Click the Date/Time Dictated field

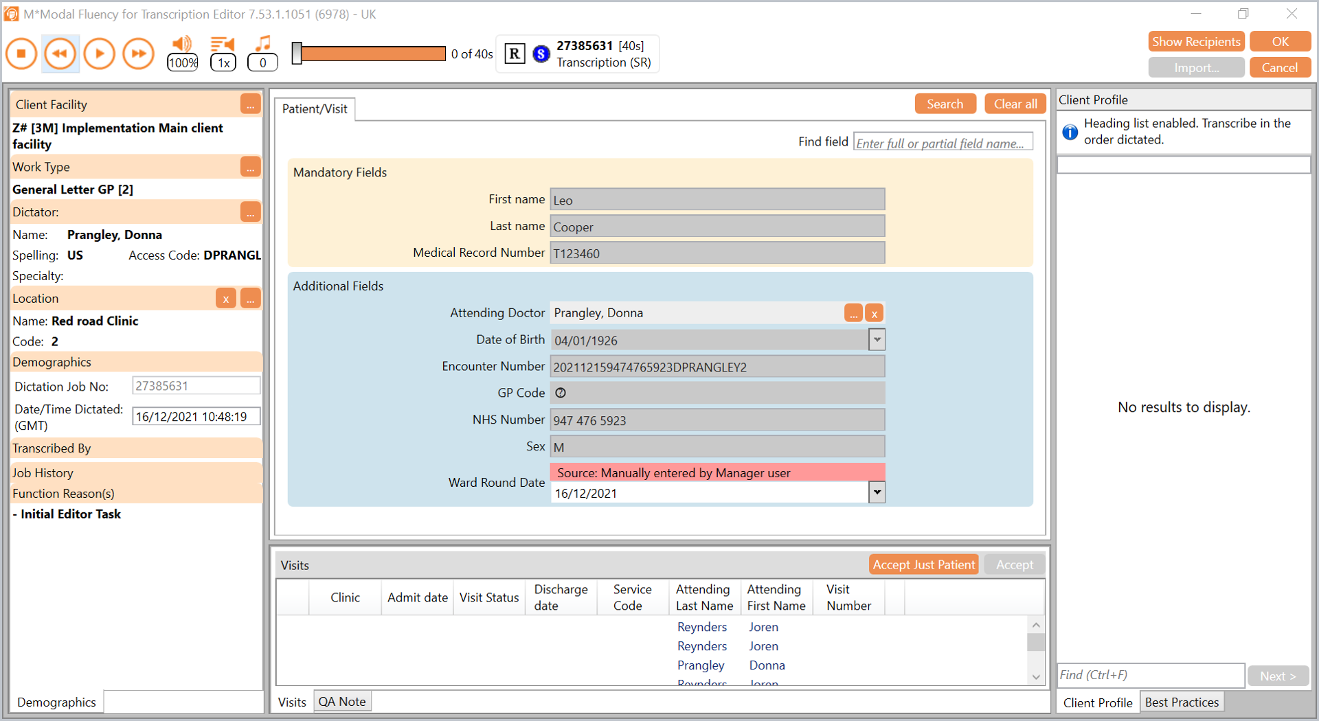click(196, 417)
